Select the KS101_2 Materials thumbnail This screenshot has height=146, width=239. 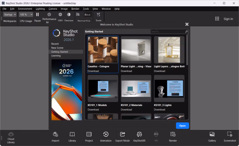point(136,88)
